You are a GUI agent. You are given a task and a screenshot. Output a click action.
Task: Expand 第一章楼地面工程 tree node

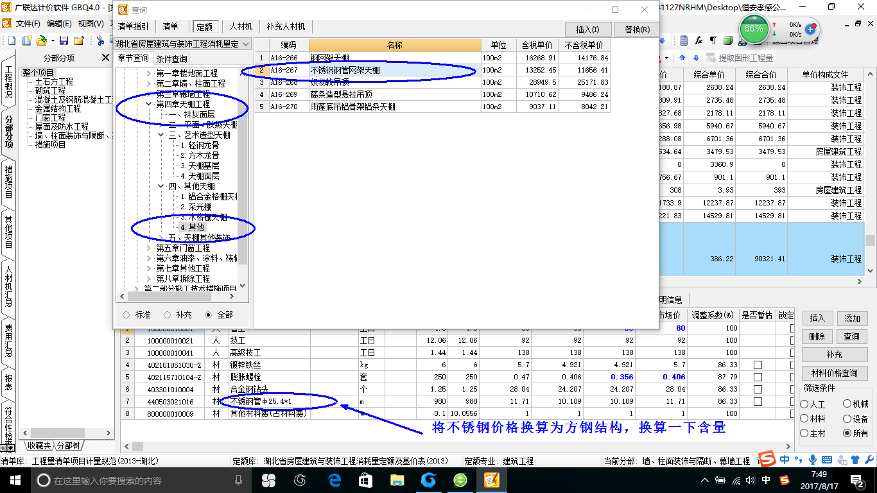pos(149,74)
